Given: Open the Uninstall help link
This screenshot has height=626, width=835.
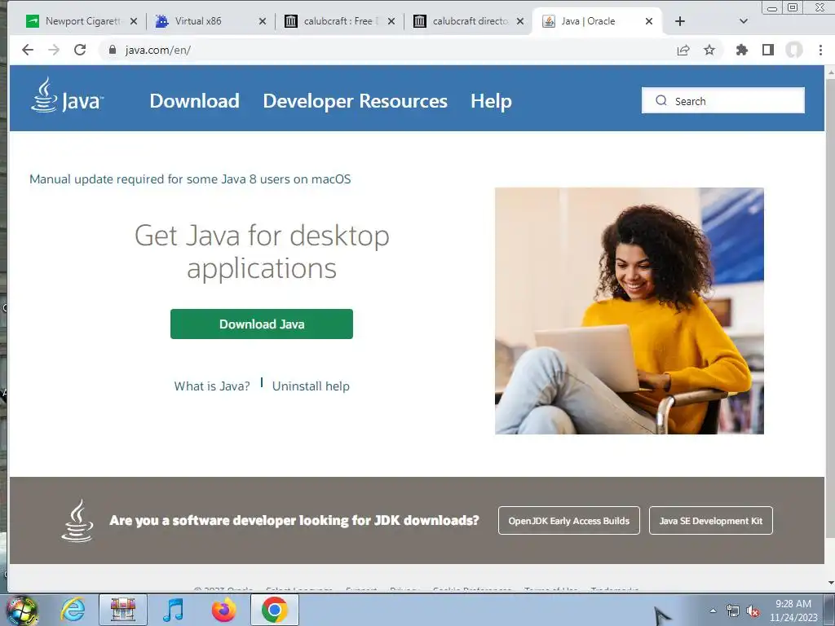Looking at the screenshot, I should (x=311, y=386).
